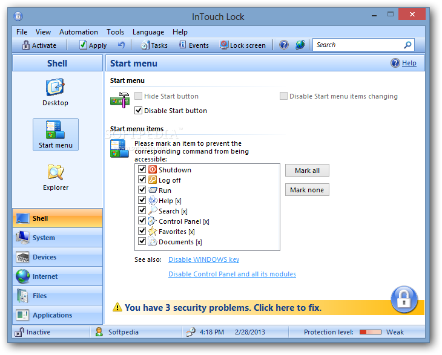Uncheck the Control Panel [x] checkbox

[142, 221]
